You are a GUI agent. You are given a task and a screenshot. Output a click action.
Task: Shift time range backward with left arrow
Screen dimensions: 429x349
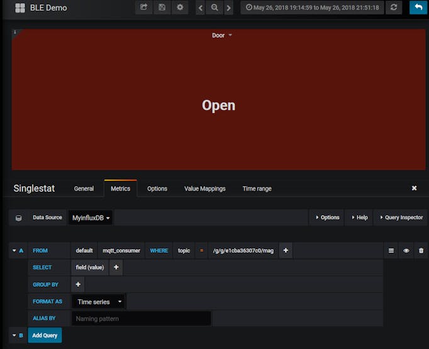200,8
